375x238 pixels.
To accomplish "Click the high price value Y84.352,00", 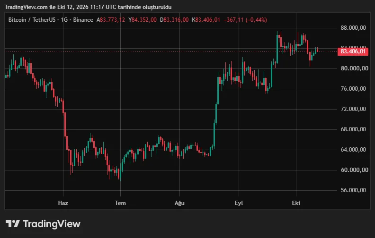I will click(143, 20).
